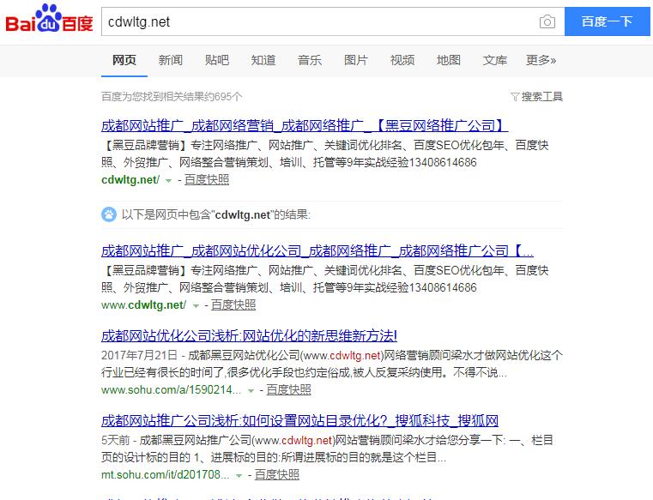Screen dimensions: 653x500
Task: Open the 贴吧 tab
Action: [216, 60]
